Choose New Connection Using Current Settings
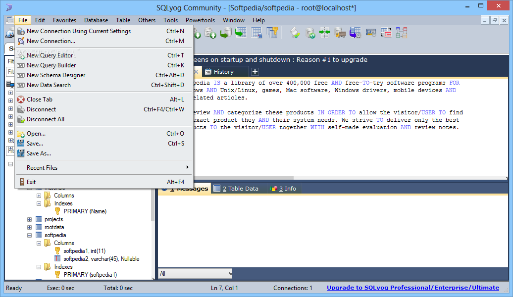Screen dimensions: 513x297 point(104,31)
